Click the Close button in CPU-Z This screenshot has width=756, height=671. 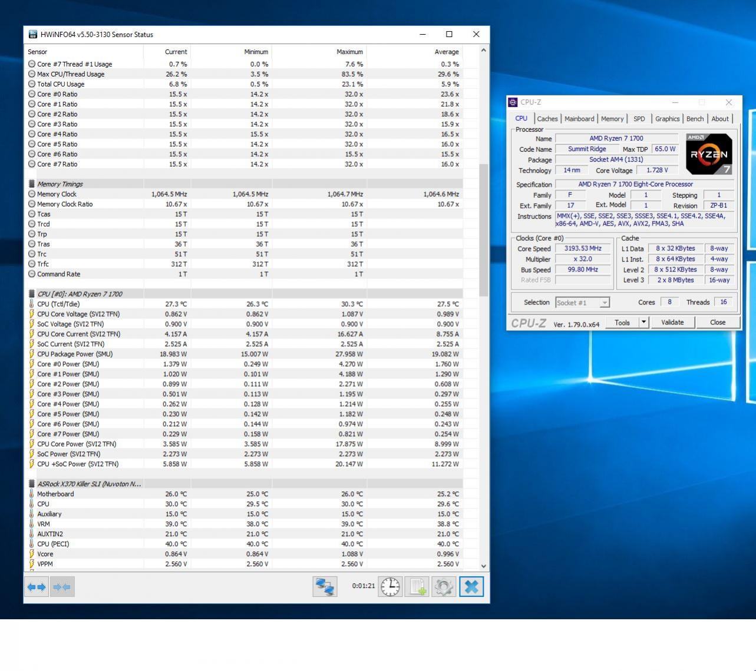(x=718, y=322)
